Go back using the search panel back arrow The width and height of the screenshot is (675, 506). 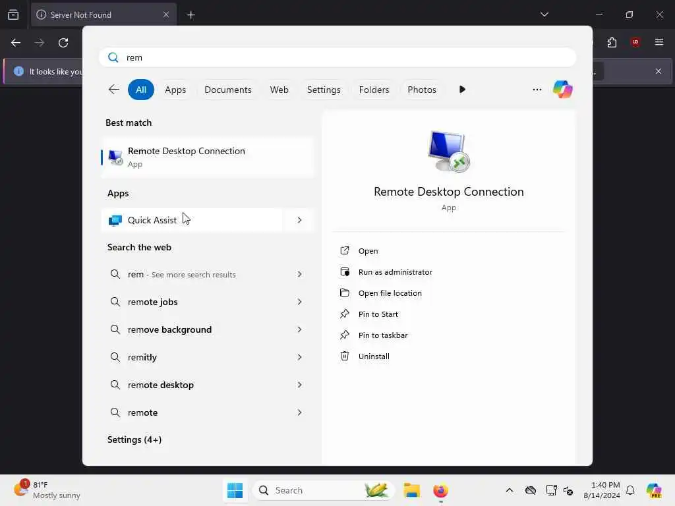(113, 90)
